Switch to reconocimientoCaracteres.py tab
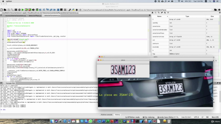The width and height of the screenshot is (221, 124). (x=16, y=15)
